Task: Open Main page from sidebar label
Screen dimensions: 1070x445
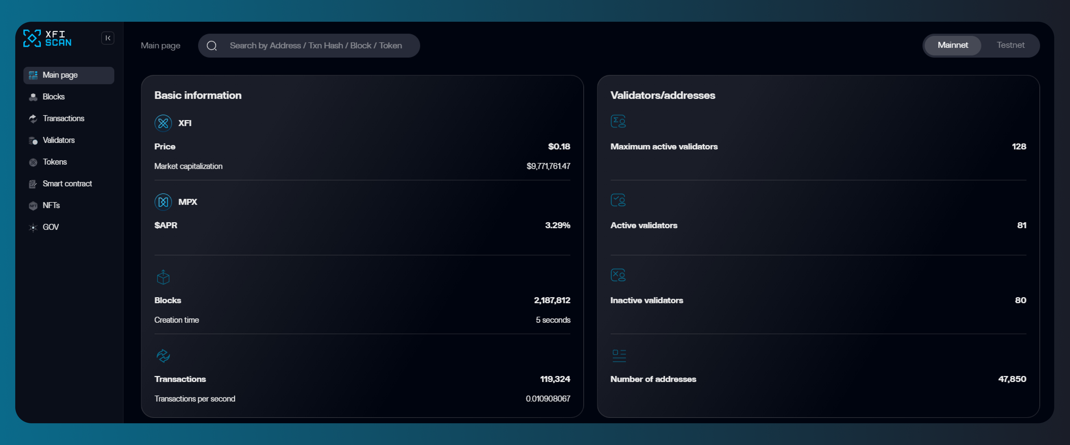Action: click(60, 75)
